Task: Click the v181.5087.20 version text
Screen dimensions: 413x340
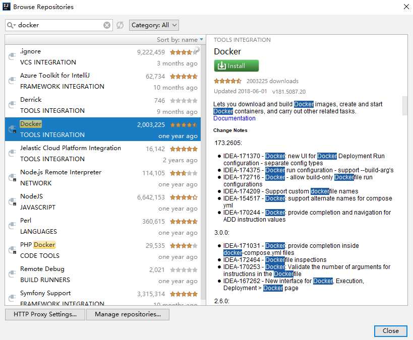Action: tap(289, 92)
